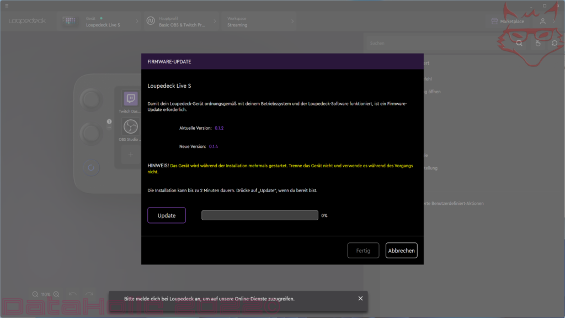Screen dimensions: 565x318
Task: Click the Loupedeck logo
Action: (28, 21)
